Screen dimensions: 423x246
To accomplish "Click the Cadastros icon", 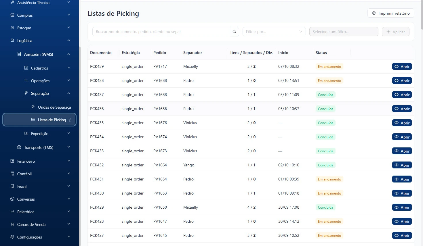I will [x=26, y=68].
